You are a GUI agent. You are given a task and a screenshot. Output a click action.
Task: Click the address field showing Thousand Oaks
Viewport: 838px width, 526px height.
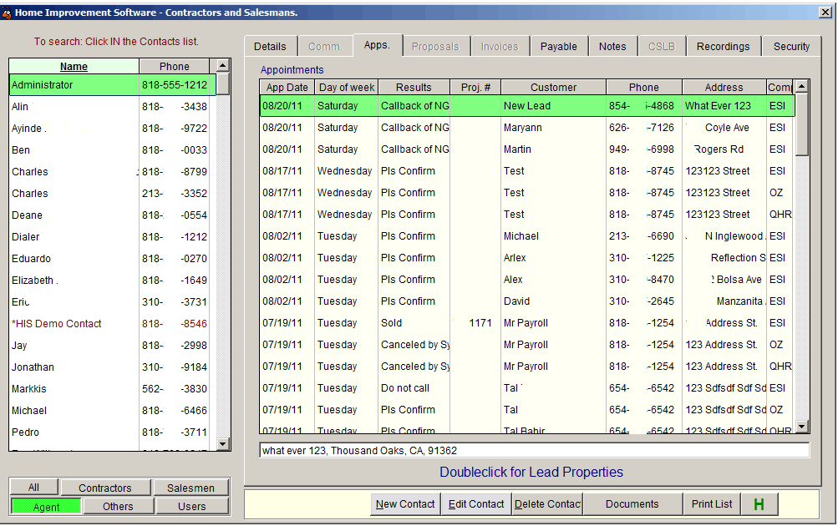pyautogui.click(x=535, y=450)
